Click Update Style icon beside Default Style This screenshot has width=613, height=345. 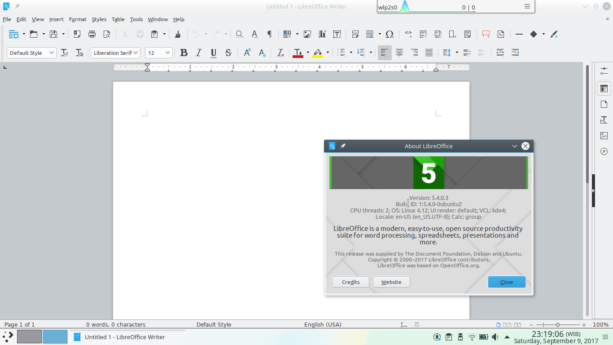point(65,53)
